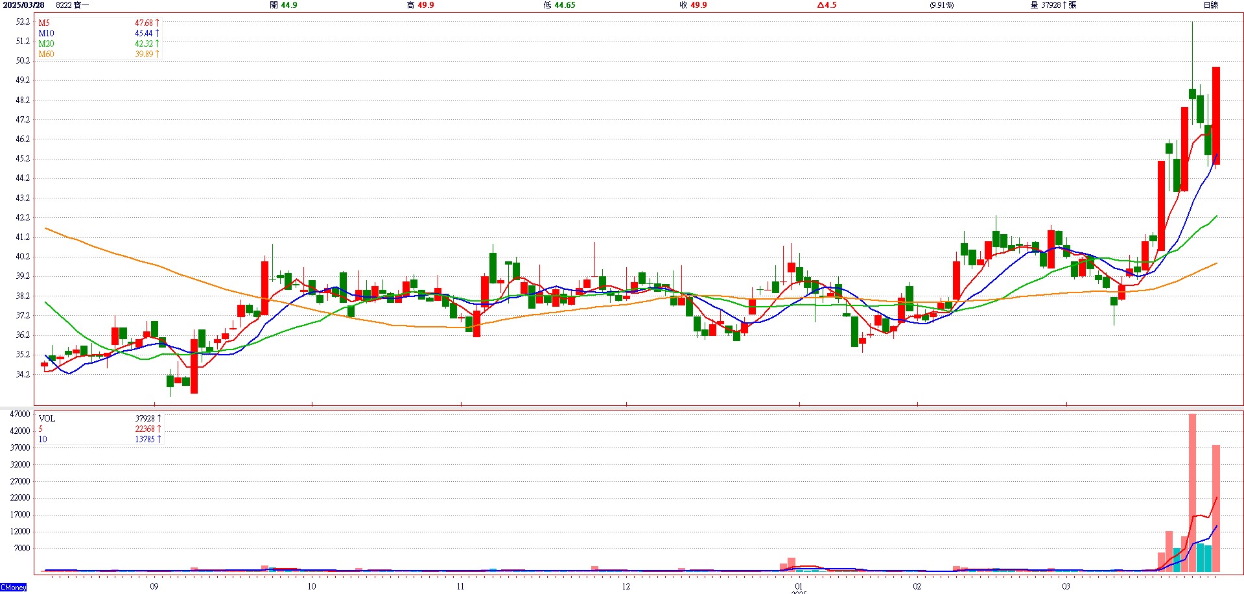Click the 10 month marker on the time axis
Image resolution: width=1244 pixels, height=594 pixels.
coord(312,586)
